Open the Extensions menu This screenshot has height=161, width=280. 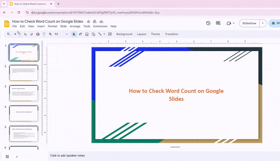point(100,26)
